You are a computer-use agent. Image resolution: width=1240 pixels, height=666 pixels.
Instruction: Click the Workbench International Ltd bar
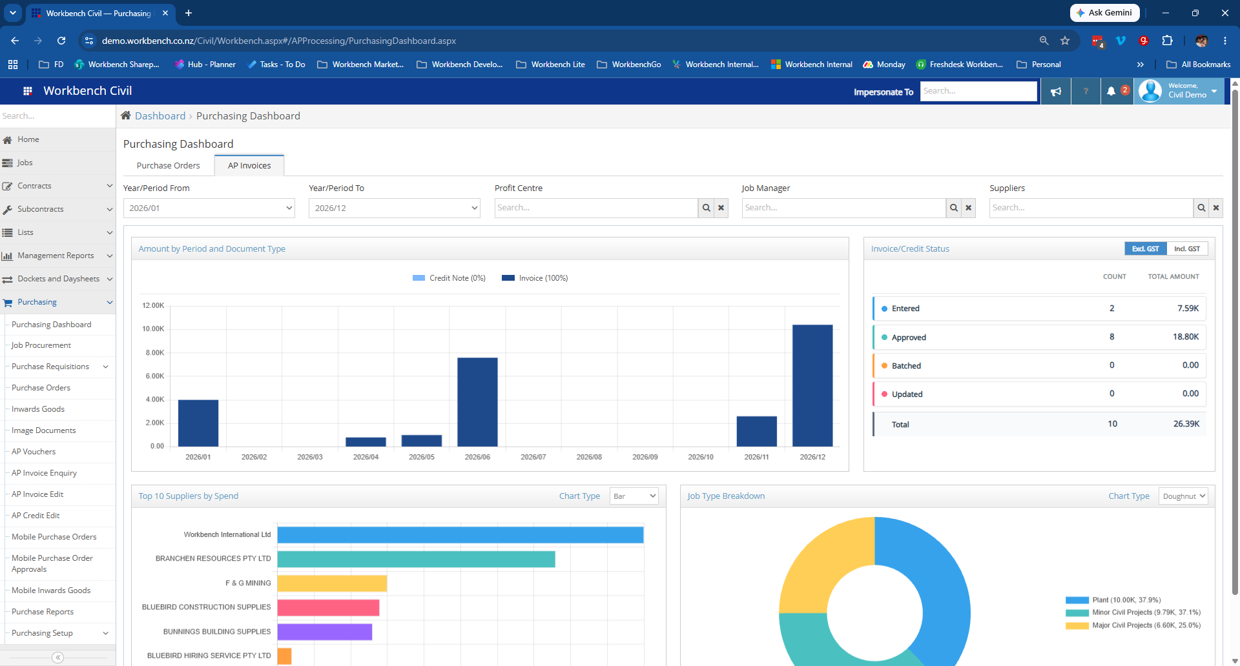[x=460, y=535]
